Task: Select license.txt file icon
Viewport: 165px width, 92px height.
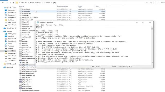Action: pos(20,33)
